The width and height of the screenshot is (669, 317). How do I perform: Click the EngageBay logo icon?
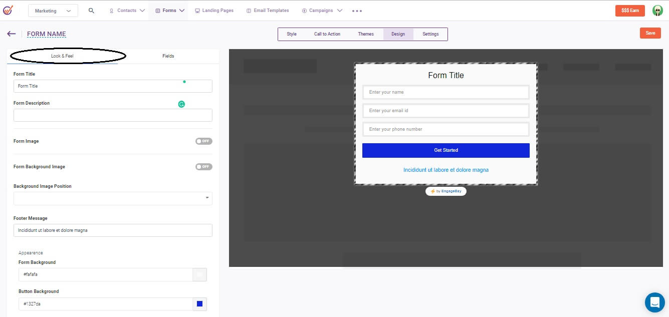[x=8, y=10]
